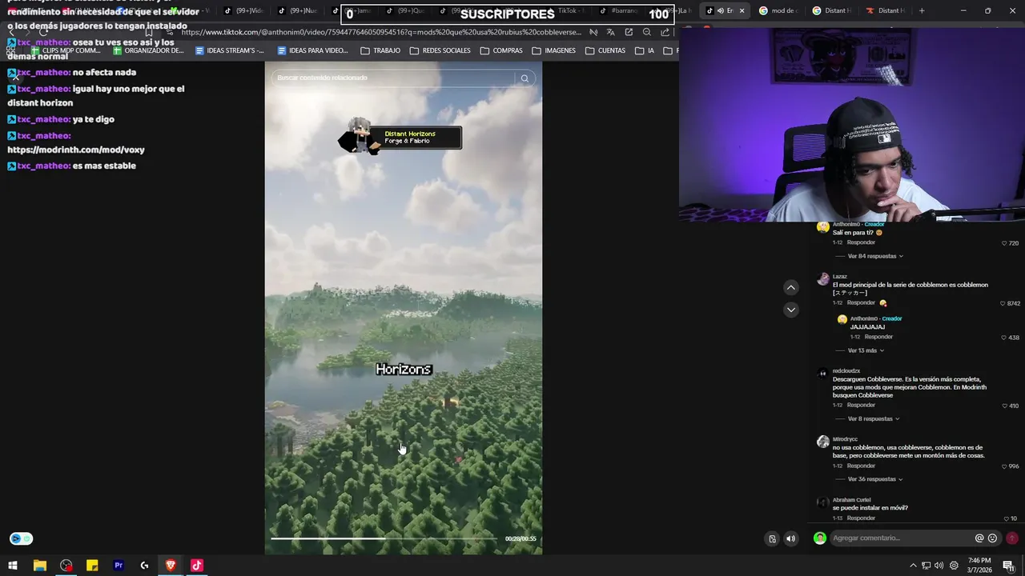
Task: Open the TikTok app in taskbar
Action: click(x=197, y=566)
